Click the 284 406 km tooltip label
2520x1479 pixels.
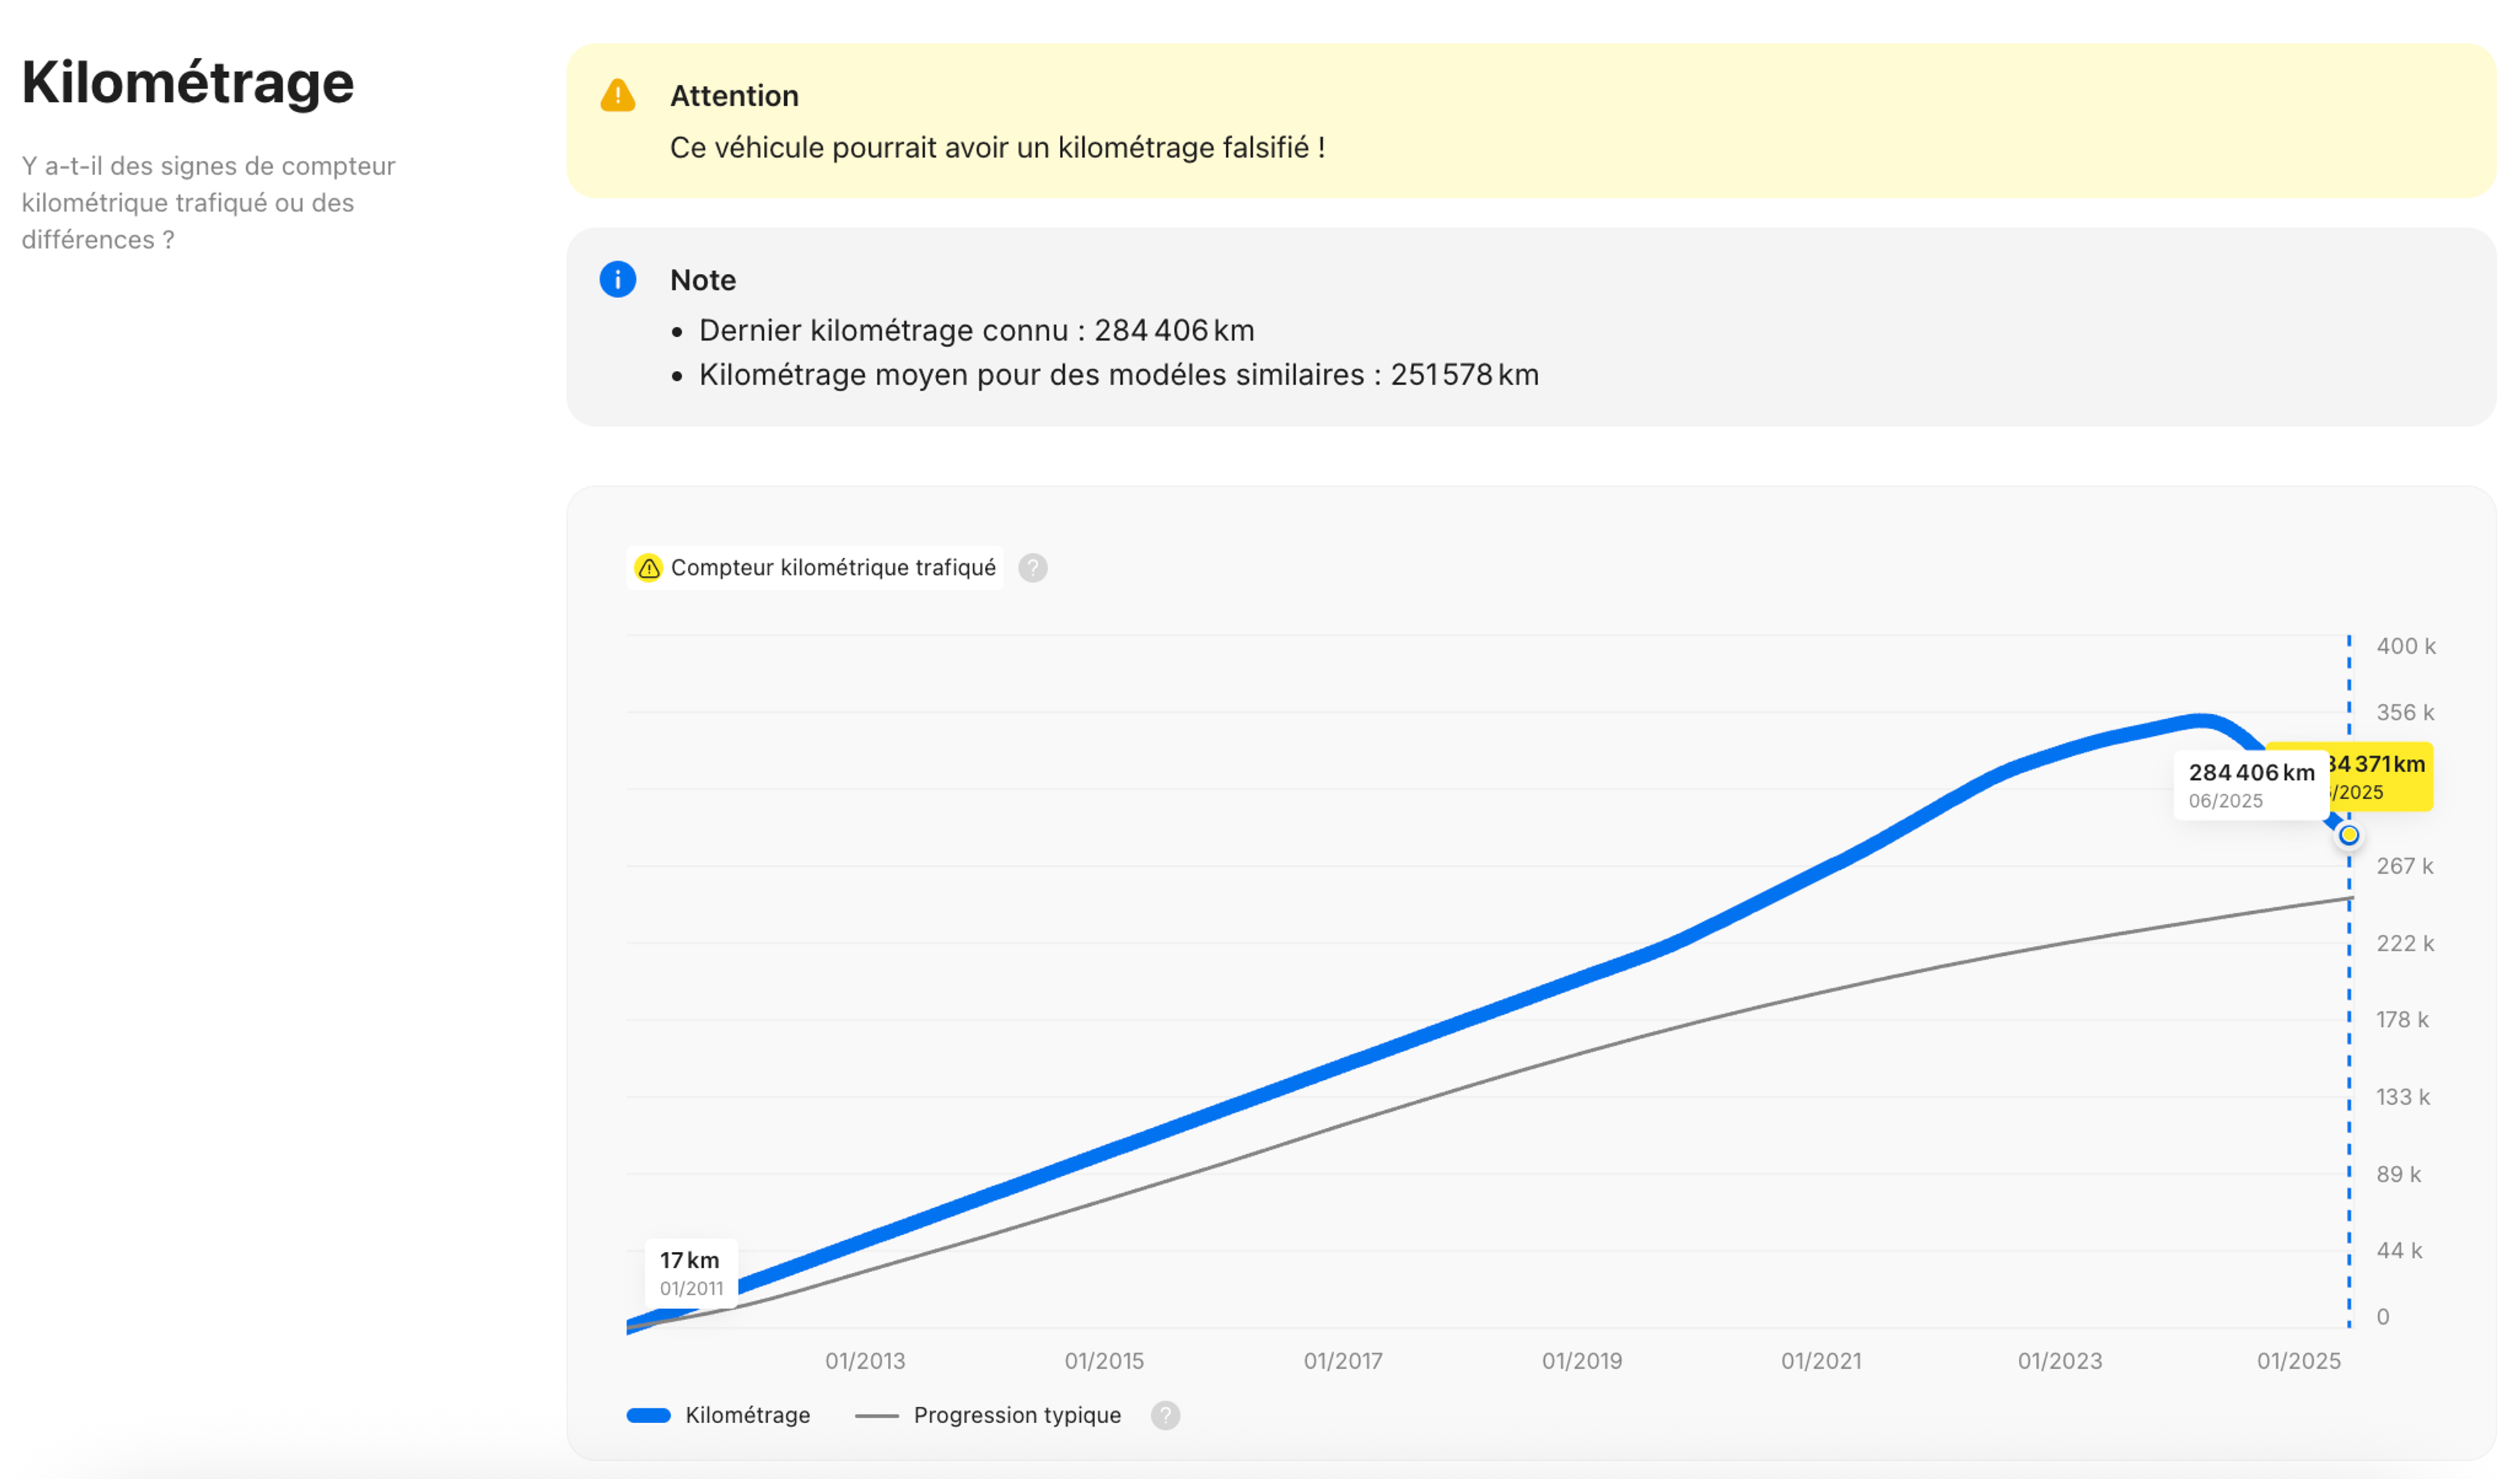tap(2250, 785)
